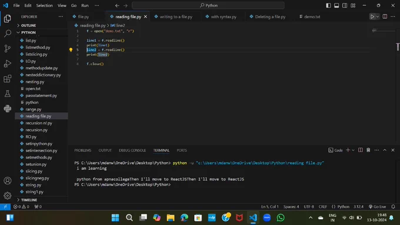Open editor More Actions ellipsis
Viewport: 400px width, 225px height.
point(393,16)
